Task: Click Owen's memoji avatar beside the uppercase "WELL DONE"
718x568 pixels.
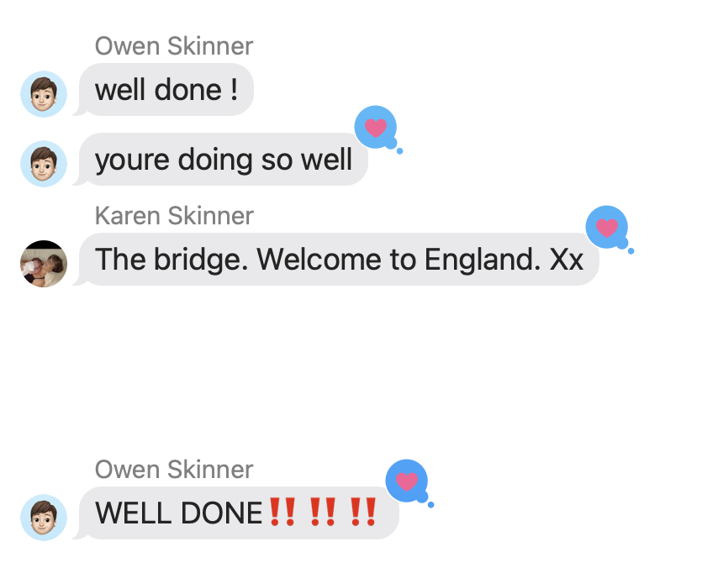Action: tap(44, 518)
